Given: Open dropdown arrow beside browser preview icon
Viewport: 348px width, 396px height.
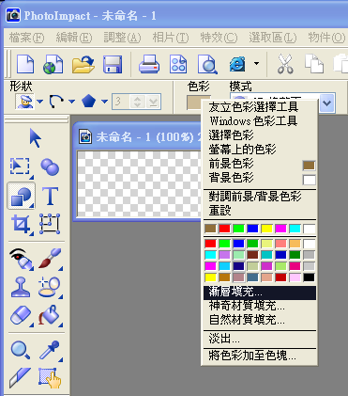Looking at the screenshot, I should pyautogui.click(x=256, y=64).
